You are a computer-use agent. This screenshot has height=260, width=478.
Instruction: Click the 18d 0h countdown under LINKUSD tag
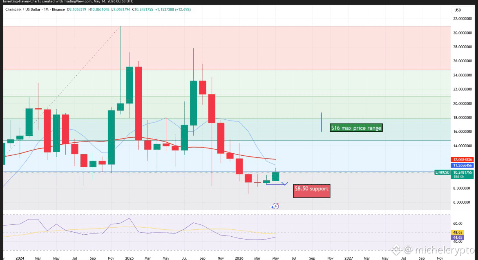458,177
